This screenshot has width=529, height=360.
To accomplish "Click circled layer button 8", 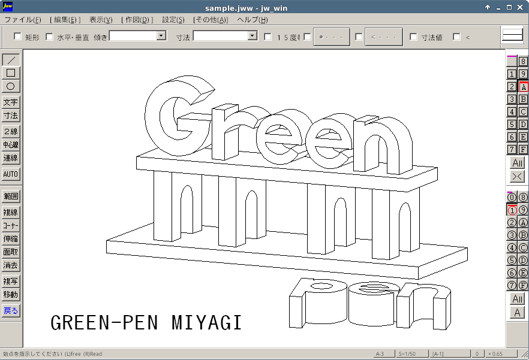I will click(x=523, y=198).
